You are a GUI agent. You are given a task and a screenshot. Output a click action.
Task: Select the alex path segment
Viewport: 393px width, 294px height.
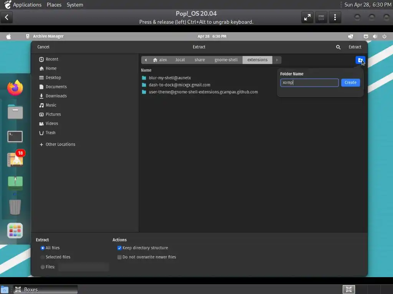click(160, 60)
